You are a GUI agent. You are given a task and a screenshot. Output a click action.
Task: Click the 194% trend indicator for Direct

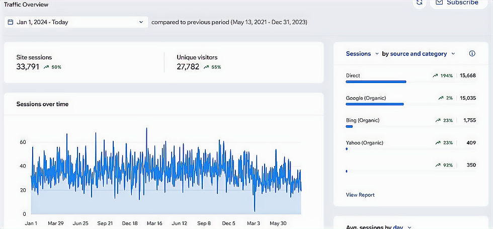443,76
